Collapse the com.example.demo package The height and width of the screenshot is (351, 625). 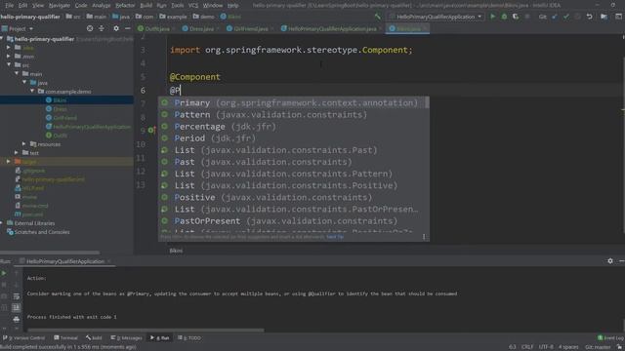(x=32, y=91)
